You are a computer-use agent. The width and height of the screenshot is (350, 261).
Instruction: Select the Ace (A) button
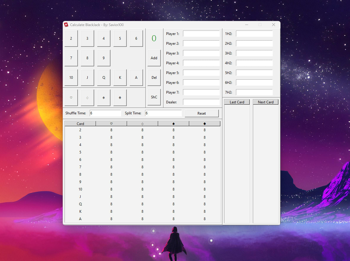136,78
